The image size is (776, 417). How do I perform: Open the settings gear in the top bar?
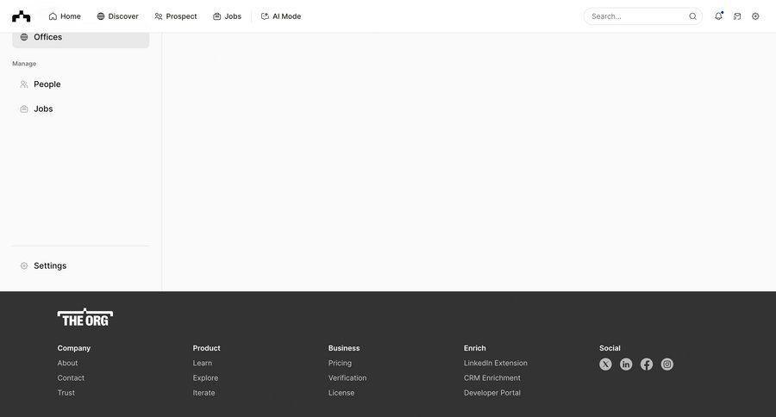[x=755, y=16]
